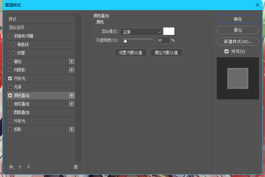
Task: Enable the 外发光 checkbox
Action: [x=10, y=121]
